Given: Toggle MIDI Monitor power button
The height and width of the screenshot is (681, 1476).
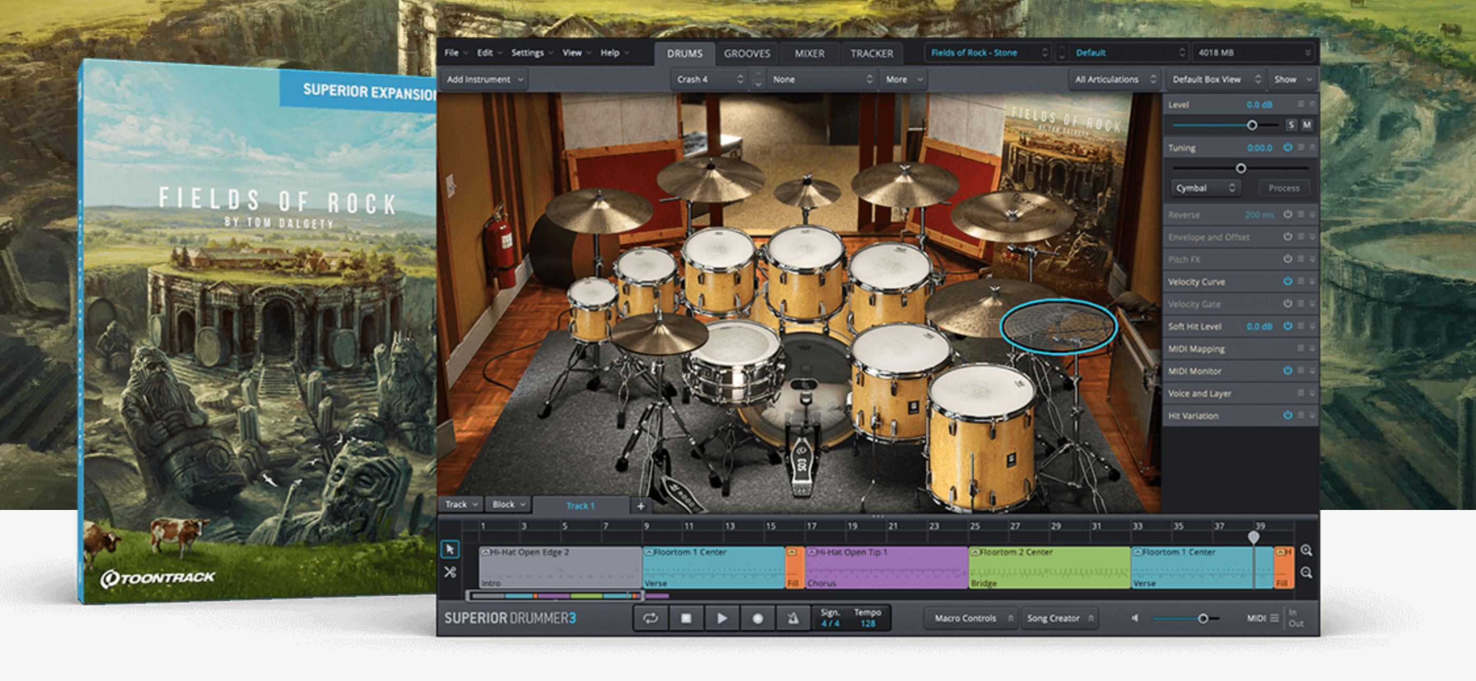Looking at the screenshot, I should [1287, 371].
